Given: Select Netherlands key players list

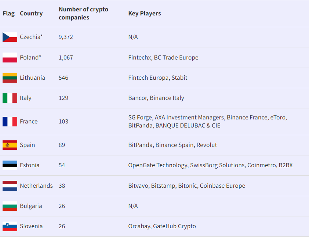Looking at the screenshot, I should pyautogui.click(x=186, y=186).
